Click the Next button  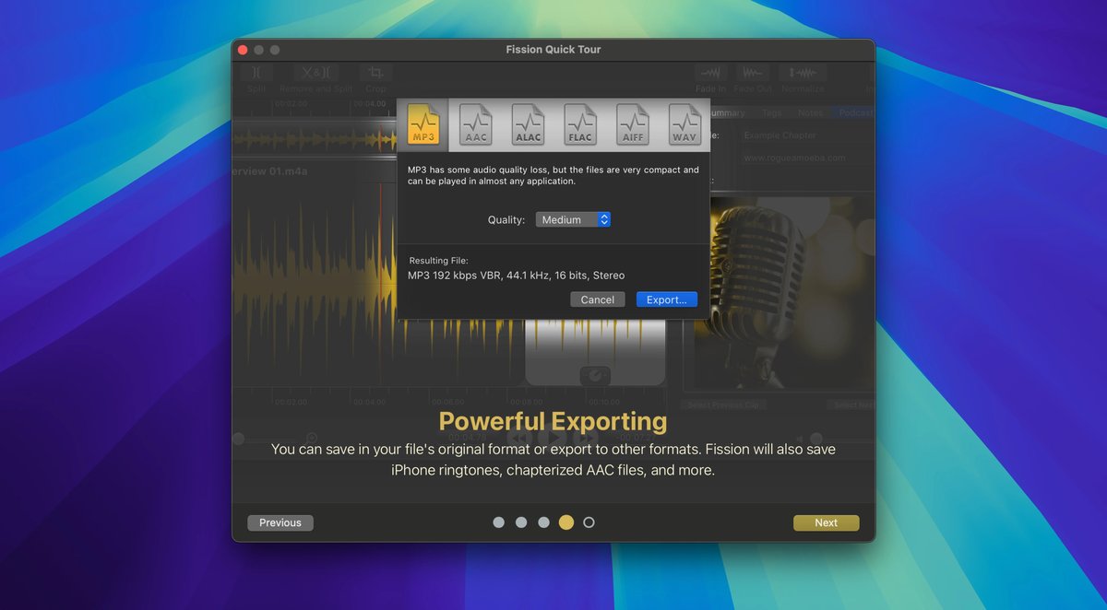coord(826,522)
